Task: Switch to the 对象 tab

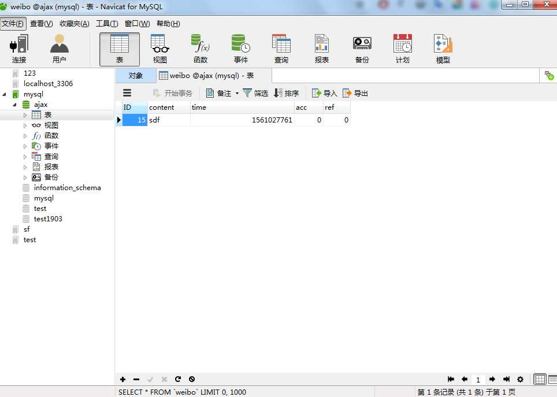Action: 136,75
